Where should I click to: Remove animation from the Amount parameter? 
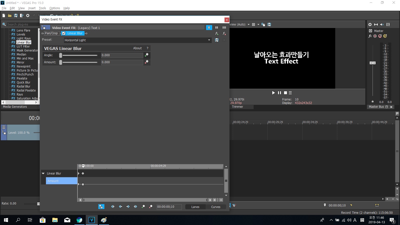(x=146, y=62)
